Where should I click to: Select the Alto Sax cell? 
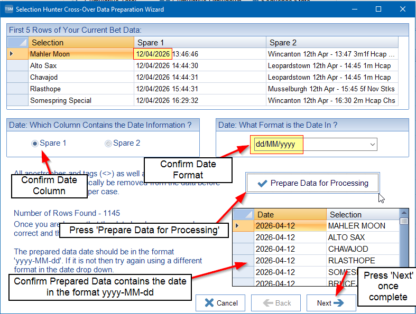[x=81, y=65]
